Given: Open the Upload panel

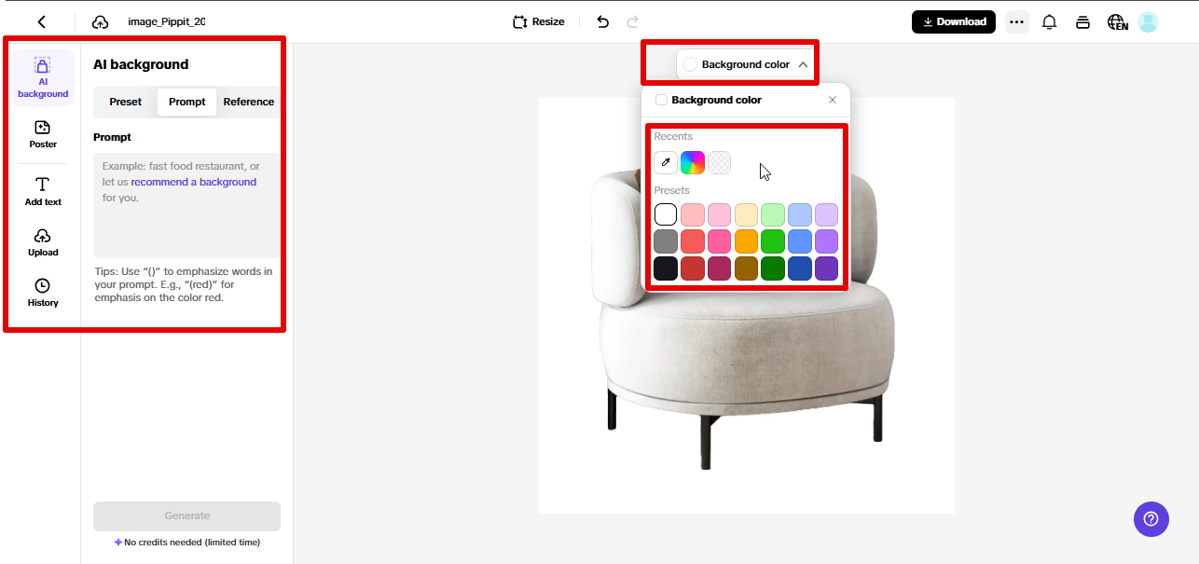Looking at the screenshot, I should [x=43, y=242].
